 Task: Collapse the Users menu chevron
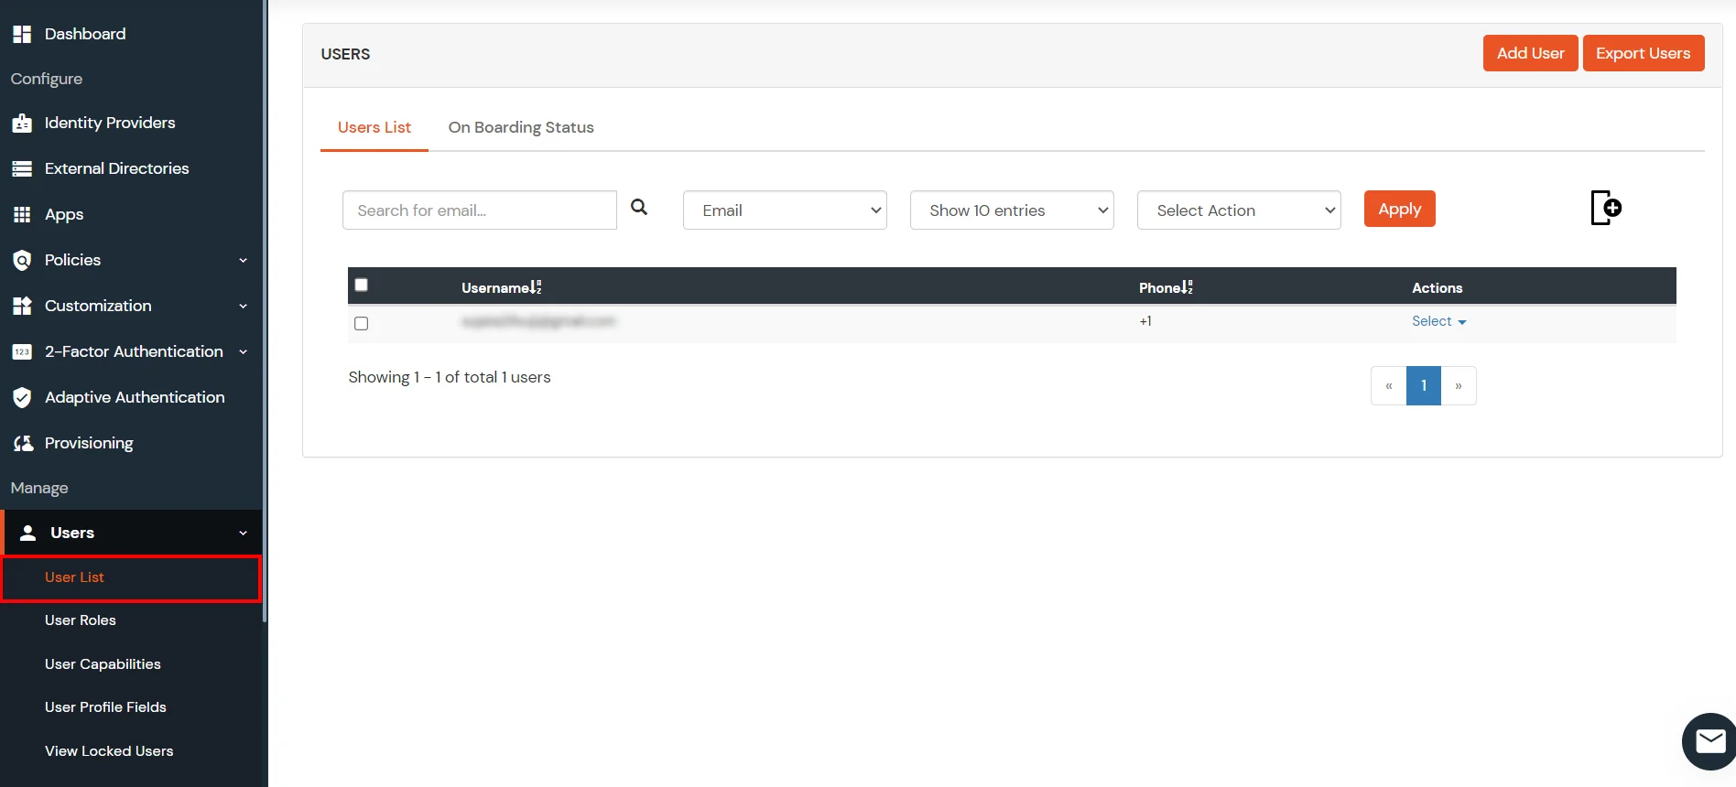click(x=243, y=533)
